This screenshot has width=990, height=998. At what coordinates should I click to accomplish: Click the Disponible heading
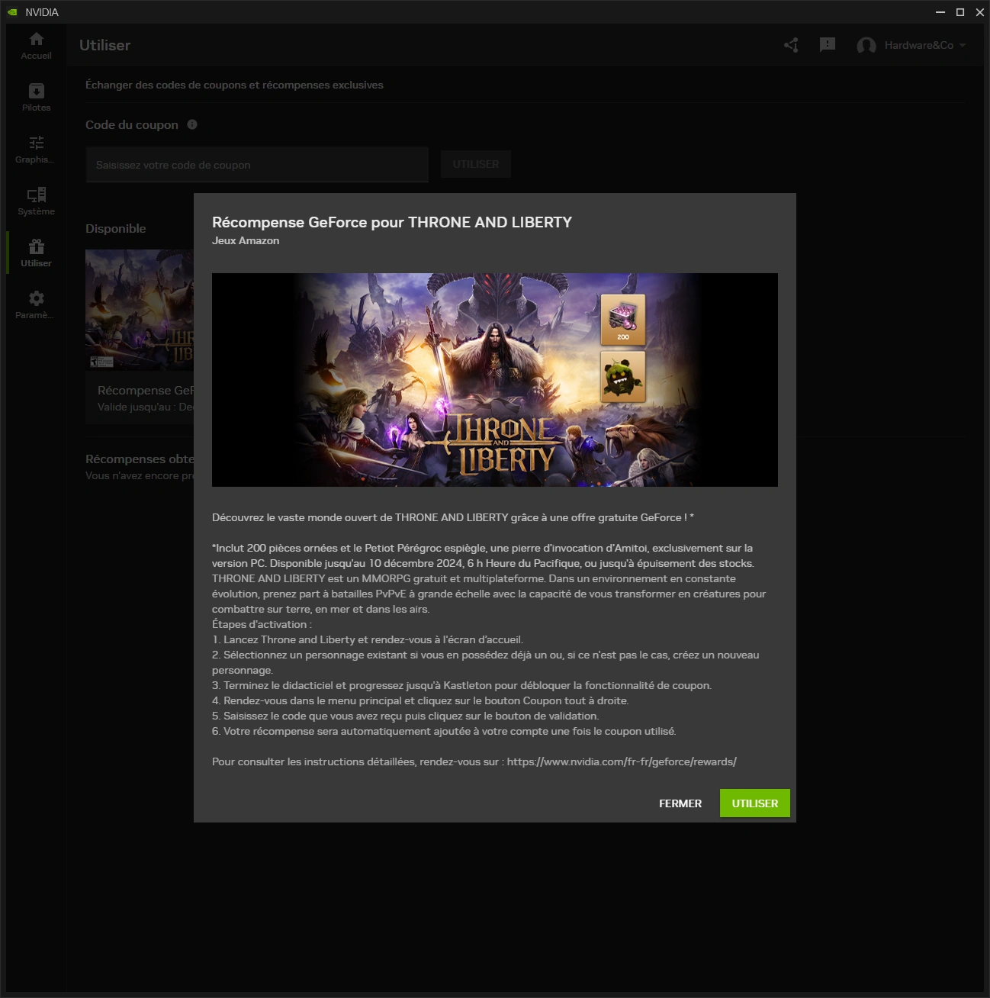[x=116, y=228]
